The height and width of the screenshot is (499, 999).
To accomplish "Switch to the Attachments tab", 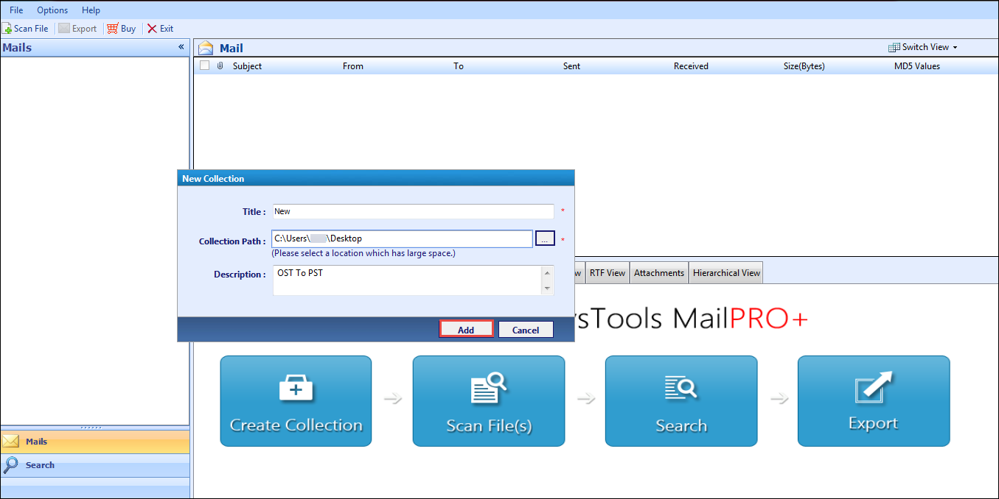I will coord(659,272).
